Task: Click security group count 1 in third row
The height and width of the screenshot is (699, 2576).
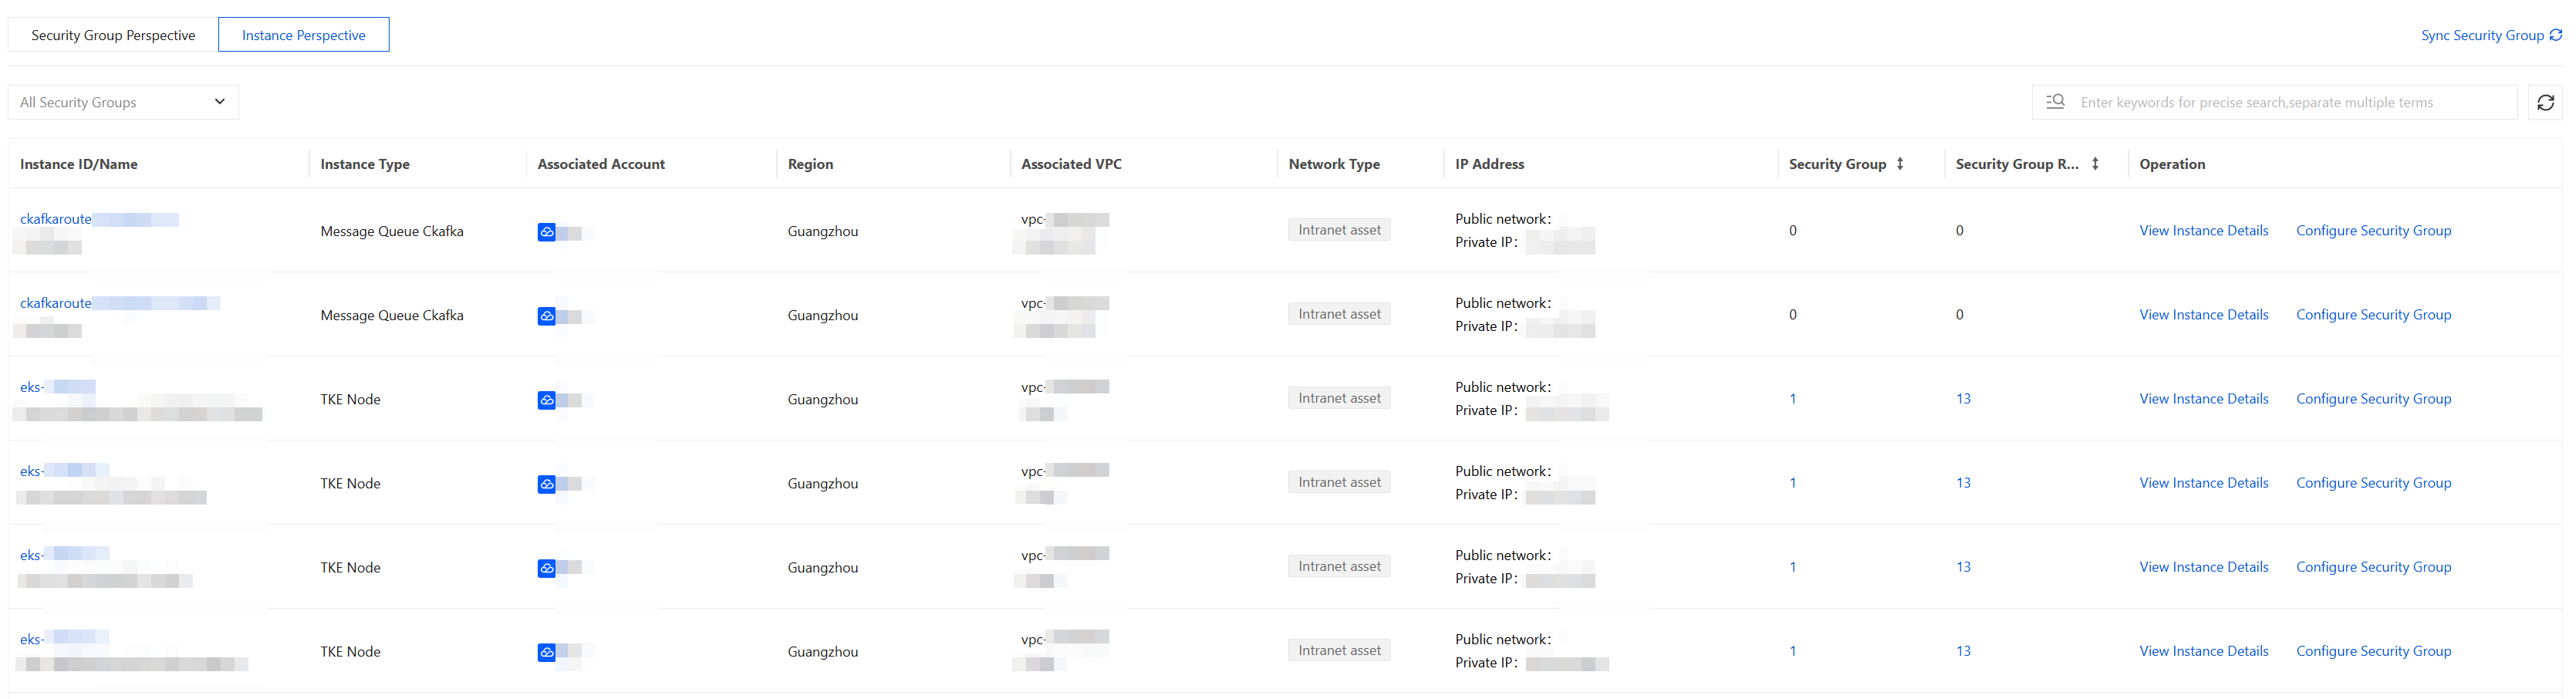Action: coord(1792,399)
